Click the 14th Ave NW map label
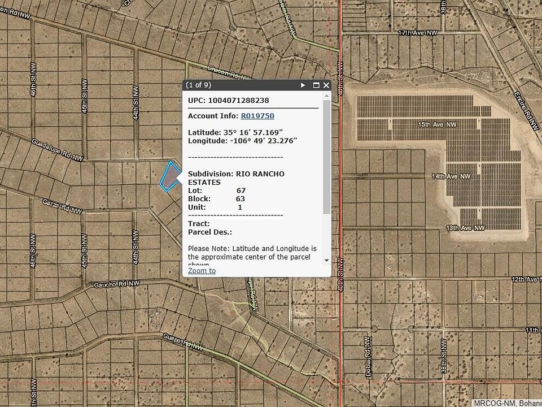 pos(451,176)
